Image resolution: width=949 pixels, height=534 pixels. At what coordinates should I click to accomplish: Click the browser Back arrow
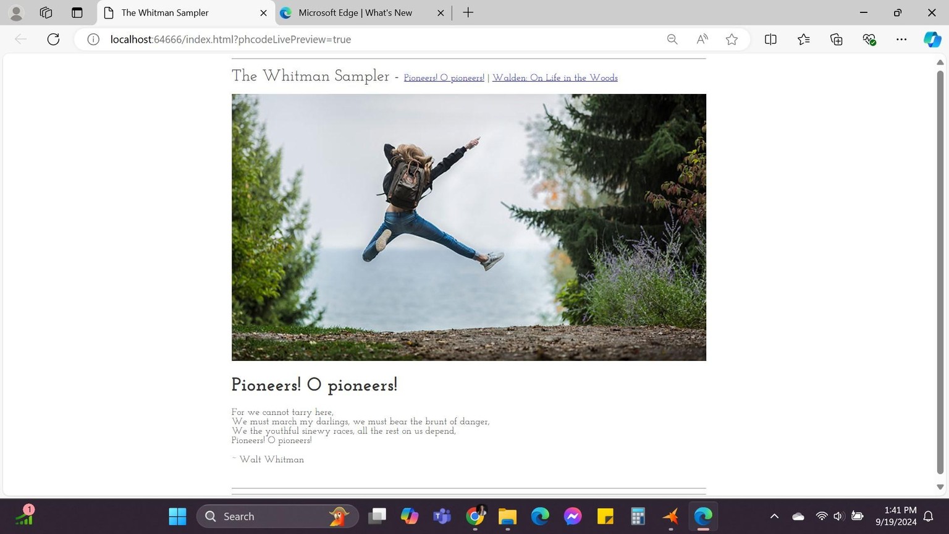pos(20,40)
